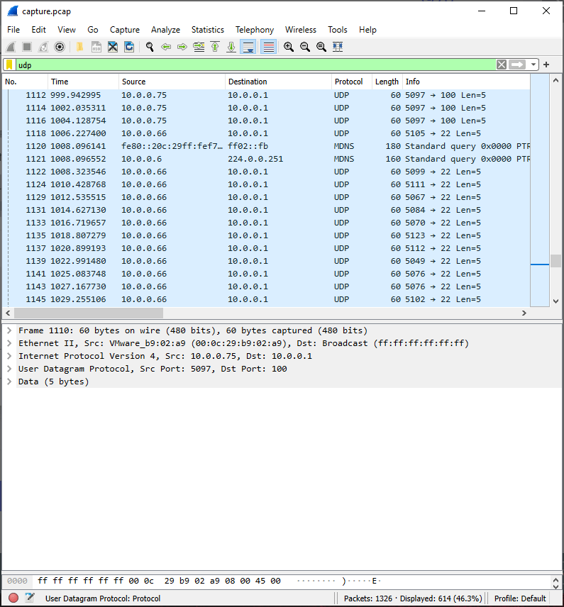Open the capture file comment editor icon
This screenshot has width=564, height=607.
[x=29, y=598]
